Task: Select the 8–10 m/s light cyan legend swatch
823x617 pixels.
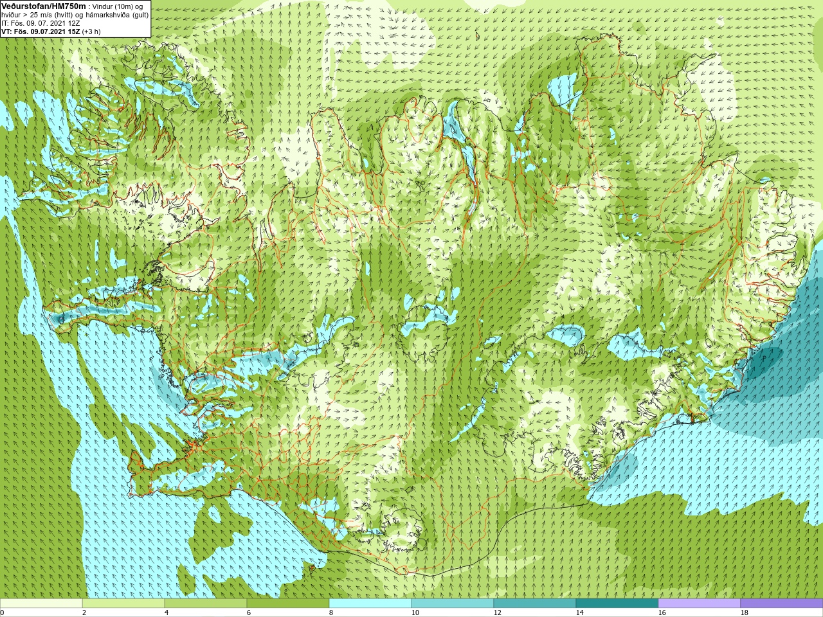Action: 370,604
